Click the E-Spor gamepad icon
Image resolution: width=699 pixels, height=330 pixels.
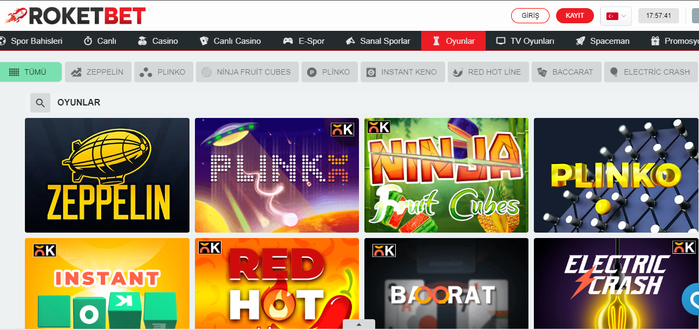[288, 41]
